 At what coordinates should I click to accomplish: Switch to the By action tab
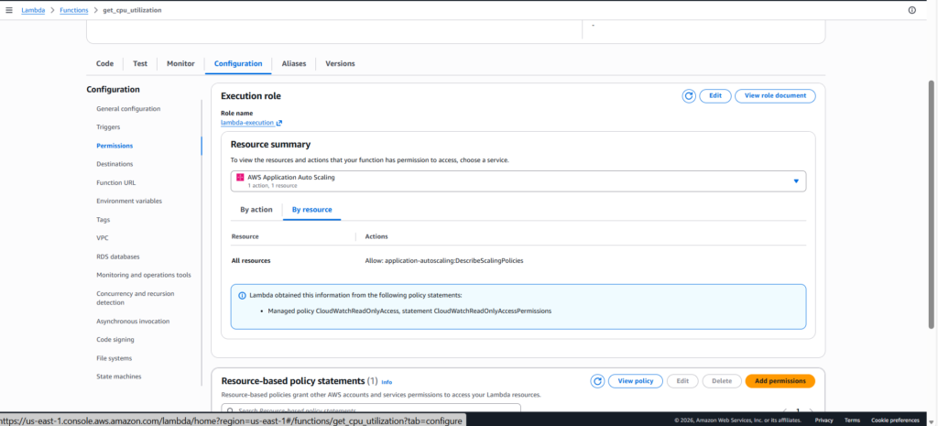click(x=256, y=210)
